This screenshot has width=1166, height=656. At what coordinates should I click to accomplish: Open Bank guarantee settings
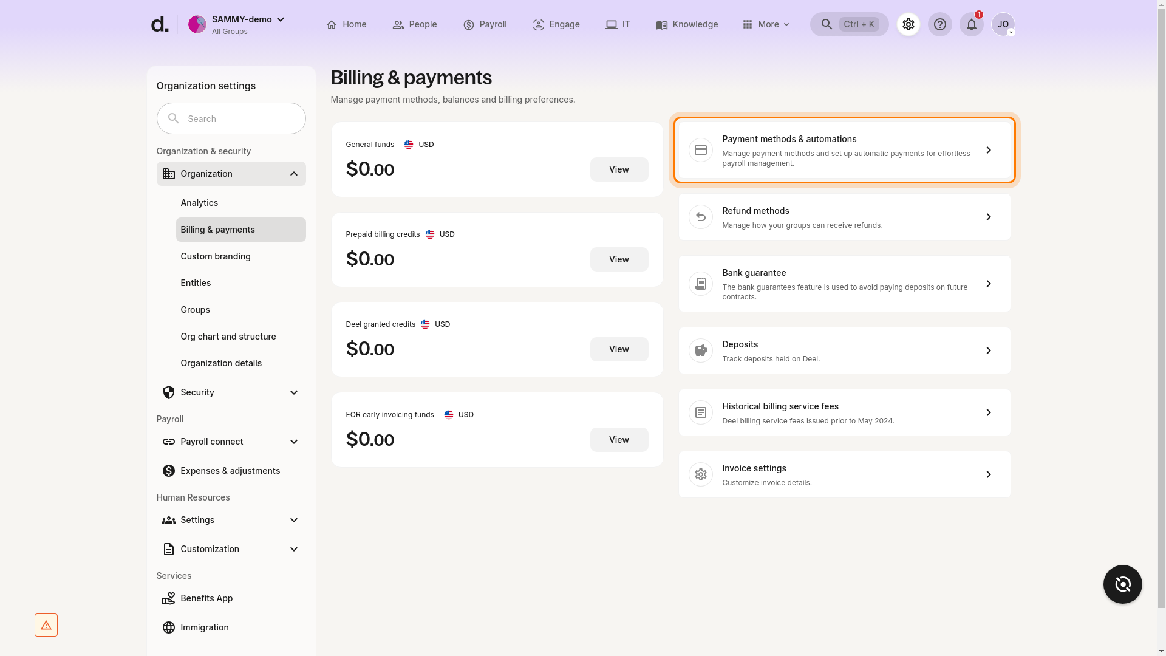click(x=845, y=284)
